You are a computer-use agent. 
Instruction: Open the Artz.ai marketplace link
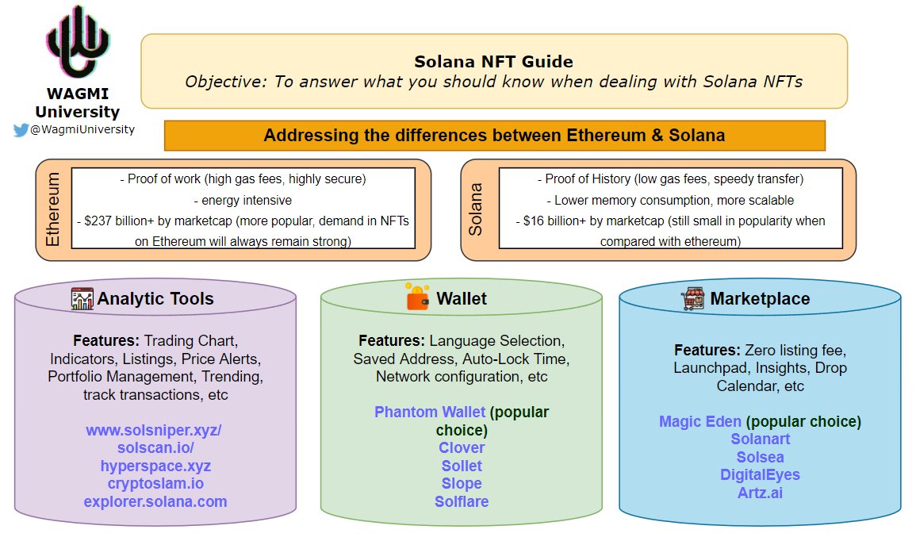760,493
